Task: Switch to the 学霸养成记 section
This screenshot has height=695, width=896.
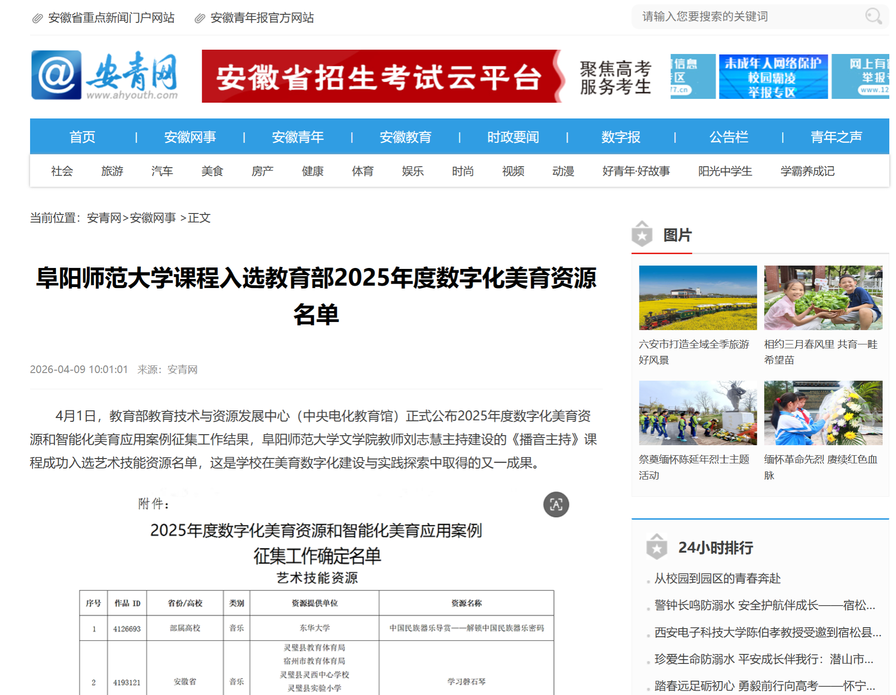Action: pyautogui.click(x=807, y=171)
